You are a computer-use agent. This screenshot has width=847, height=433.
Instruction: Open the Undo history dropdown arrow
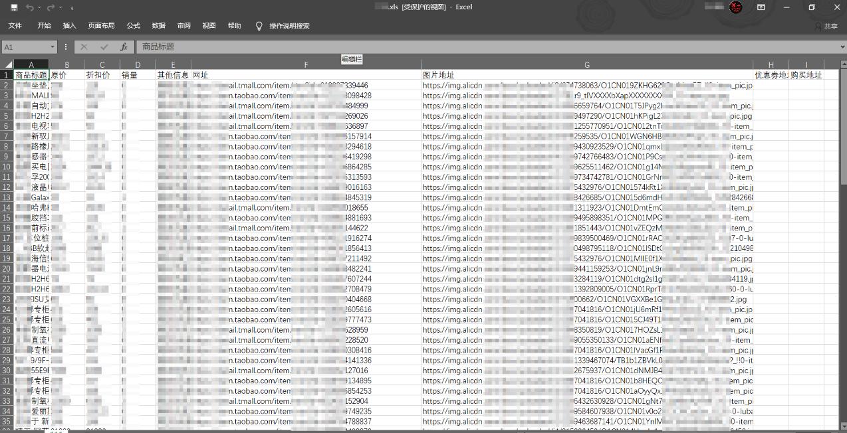pos(39,8)
